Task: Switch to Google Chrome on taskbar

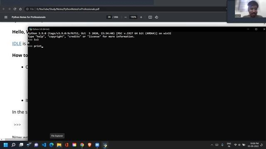Action: (x=82, y=145)
